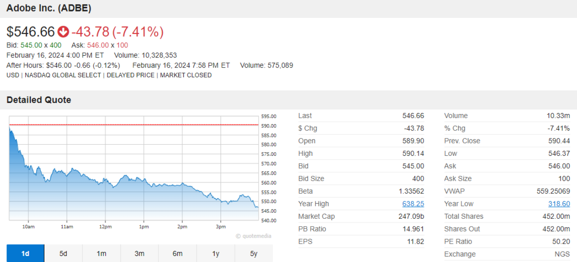Viewport: 577px width, 262px height.
Task: Click the Market Cap value 247.09b
Action: pos(411,216)
